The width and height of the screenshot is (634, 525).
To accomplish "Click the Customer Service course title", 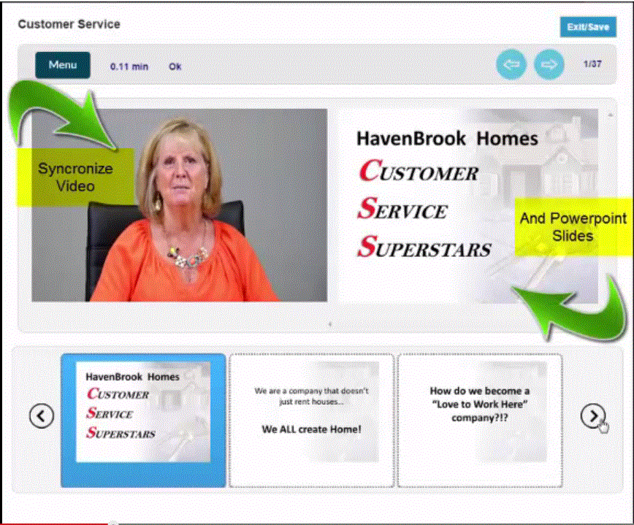I will coord(69,24).
